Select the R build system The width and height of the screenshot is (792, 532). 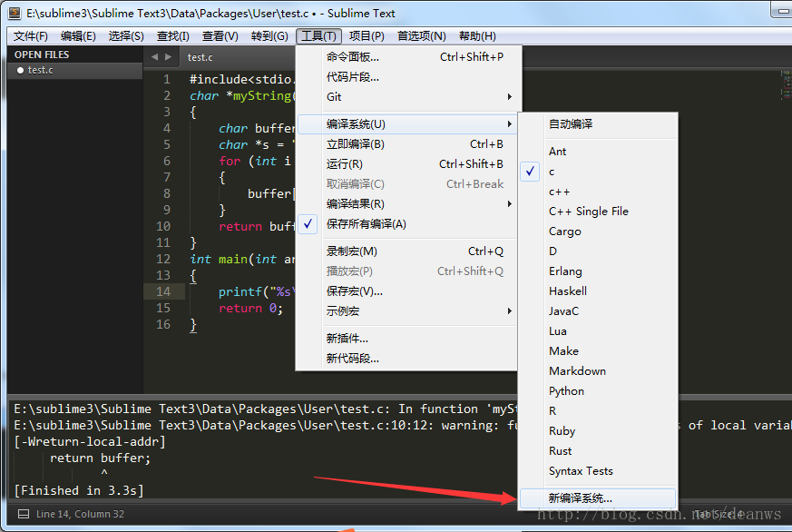(x=598, y=411)
